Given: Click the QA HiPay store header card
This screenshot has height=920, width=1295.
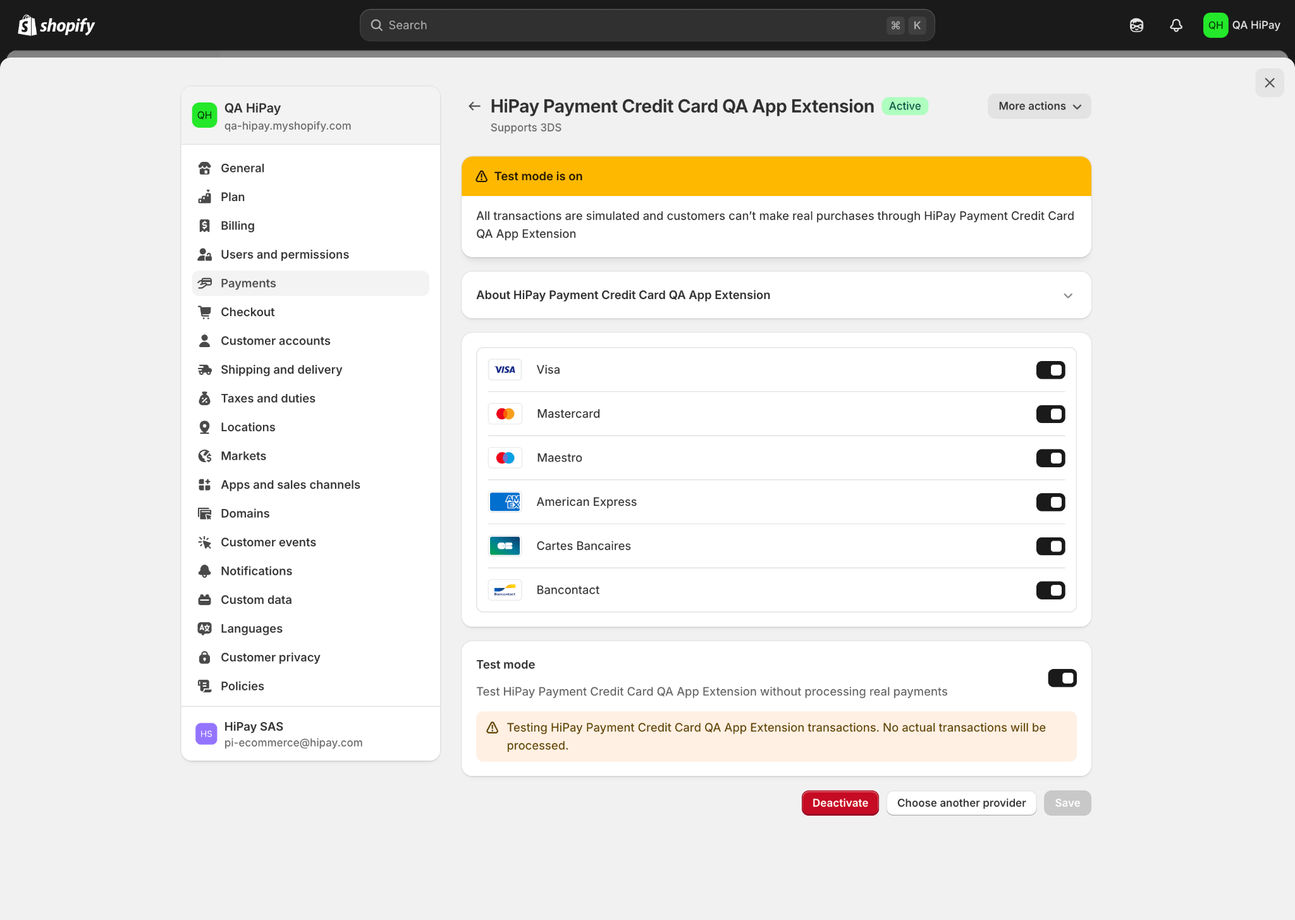Looking at the screenshot, I should click(310, 116).
